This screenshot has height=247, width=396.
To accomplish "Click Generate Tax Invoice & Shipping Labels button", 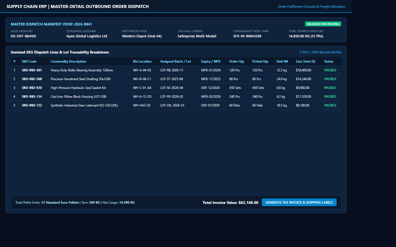I will coord(299,202).
